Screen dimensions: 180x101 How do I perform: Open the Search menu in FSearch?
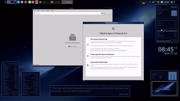[47, 10]
